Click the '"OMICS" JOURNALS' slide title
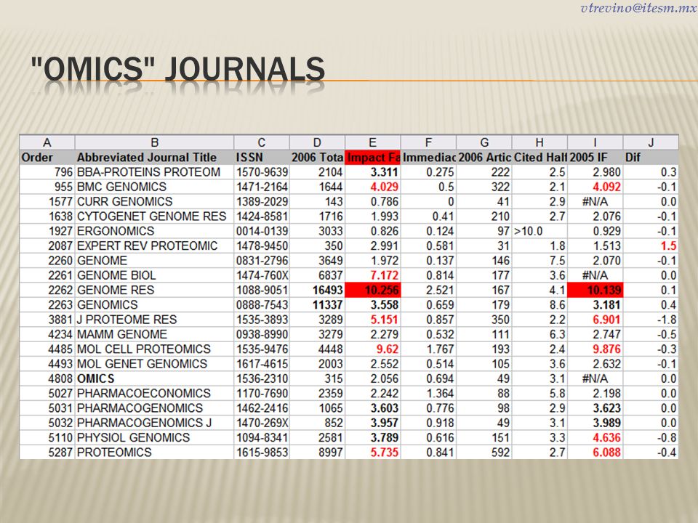This screenshot has width=698, height=523. [x=178, y=69]
